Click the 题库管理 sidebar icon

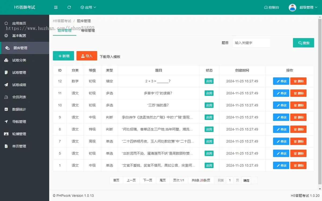coord(7,48)
